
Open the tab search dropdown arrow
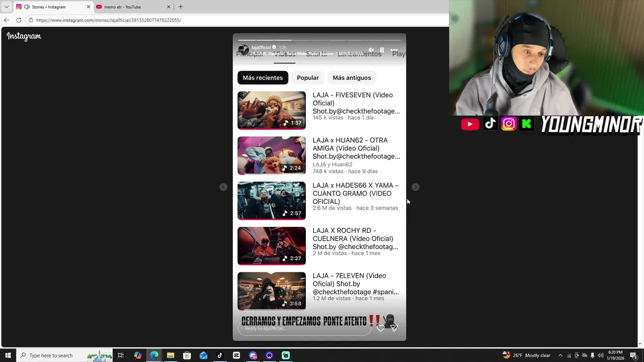7,7
